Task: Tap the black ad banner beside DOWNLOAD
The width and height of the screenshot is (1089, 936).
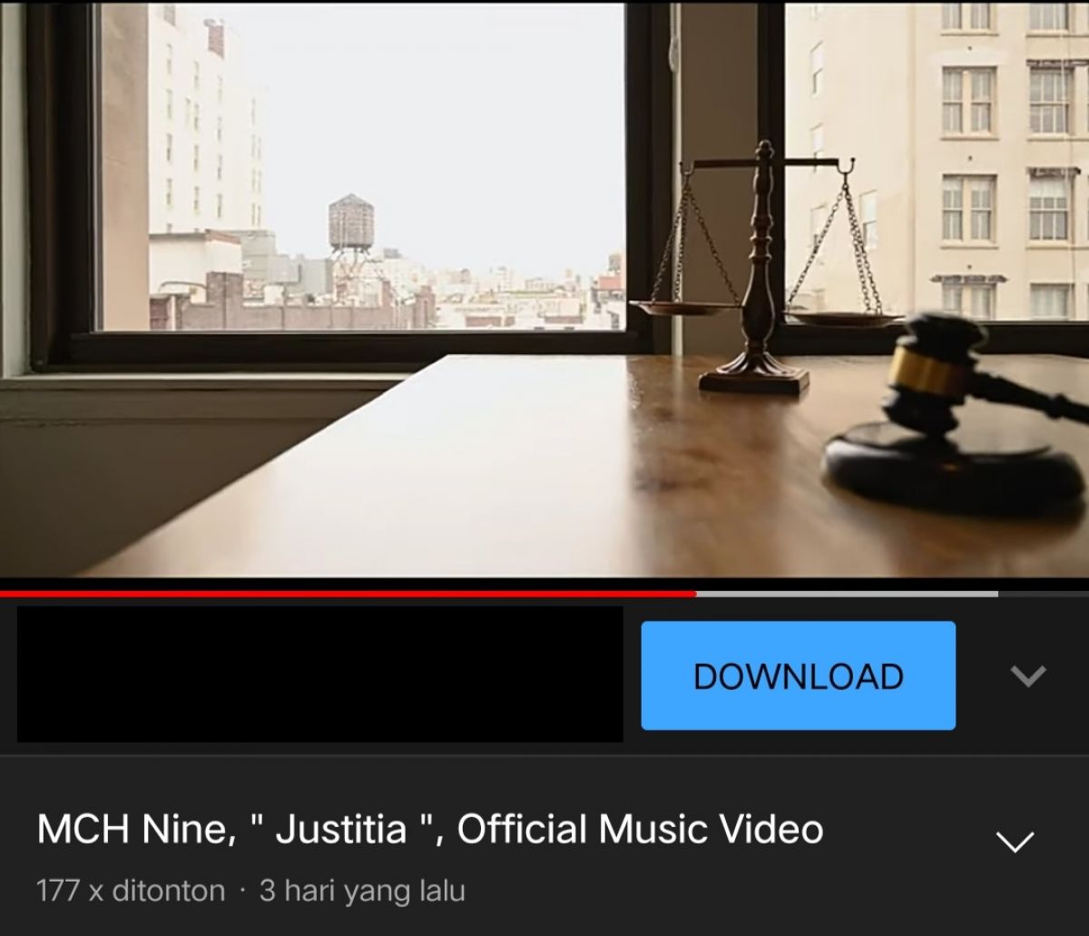Action: click(x=319, y=675)
